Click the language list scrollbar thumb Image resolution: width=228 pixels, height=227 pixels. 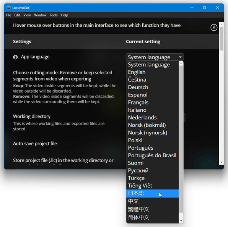pyautogui.click(x=181, y=139)
